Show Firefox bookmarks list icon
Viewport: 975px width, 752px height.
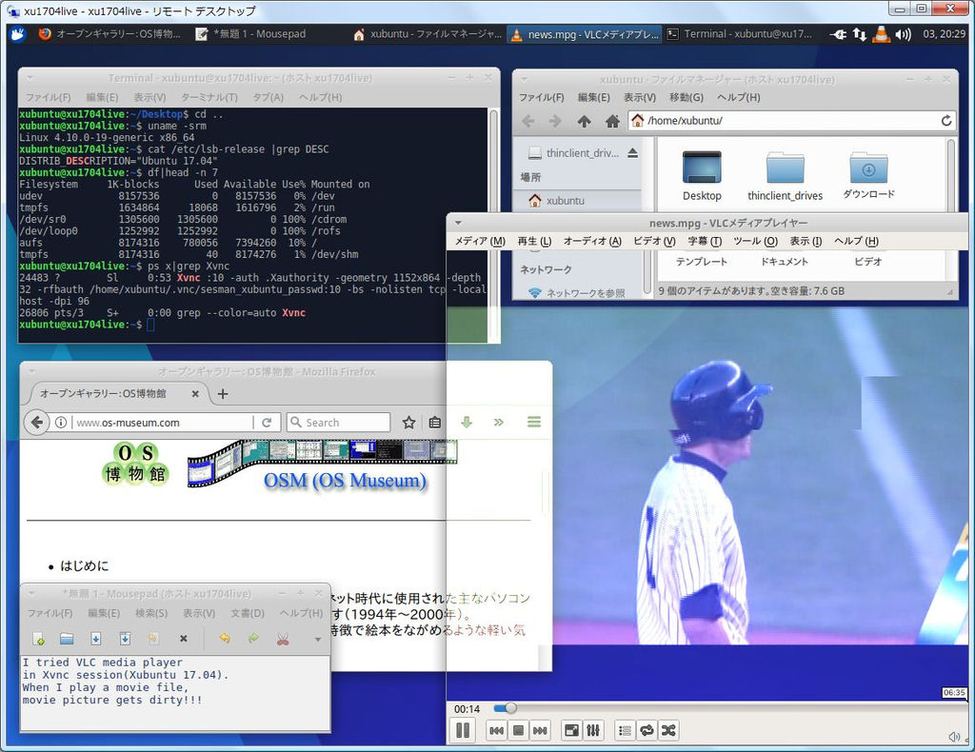click(435, 423)
